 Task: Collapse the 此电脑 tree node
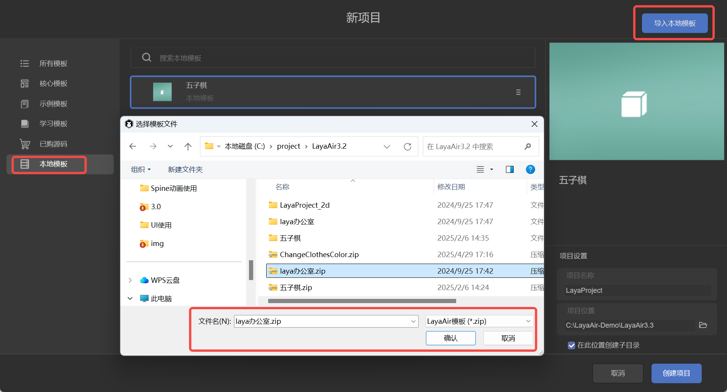click(x=130, y=299)
